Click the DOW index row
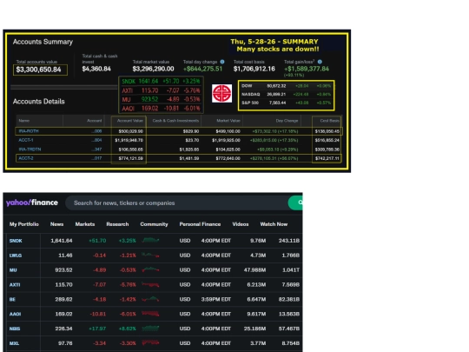 click(x=287, y=86)
